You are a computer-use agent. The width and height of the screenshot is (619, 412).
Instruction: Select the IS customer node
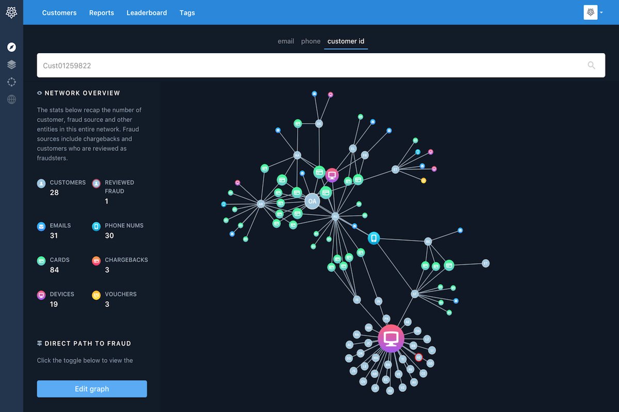click(x=356, y=299)
